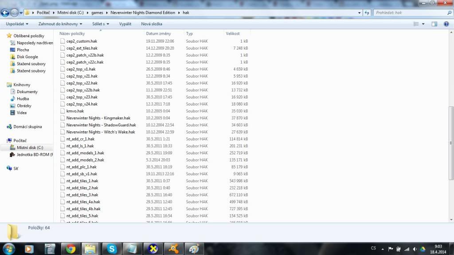The height and width of the screenshot is (255, 454).
Task: Select Neverwinter Nights - Witch's Wake.hak
Action: click(101, 132)
